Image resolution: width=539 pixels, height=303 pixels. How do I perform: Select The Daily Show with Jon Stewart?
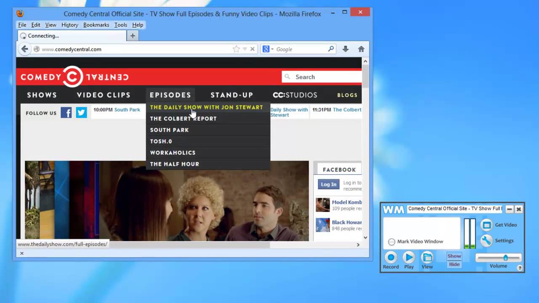pos(208,107)
